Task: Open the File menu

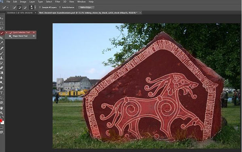Action: (8, 2)
